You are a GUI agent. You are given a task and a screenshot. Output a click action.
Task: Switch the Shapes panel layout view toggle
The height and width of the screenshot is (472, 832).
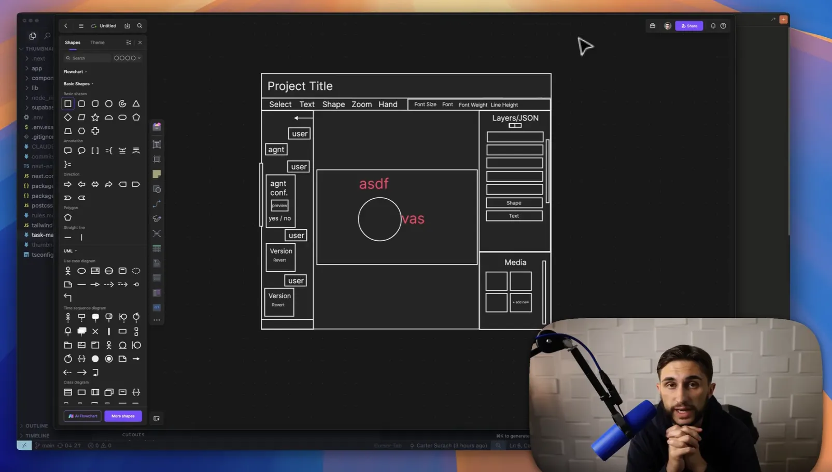pyautogui.click(x=129, y=42)
